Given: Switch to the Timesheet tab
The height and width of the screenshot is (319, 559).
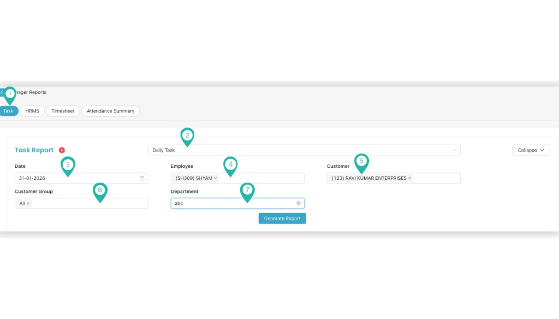Looking at the screenshot, I should [x=63, y=111].
